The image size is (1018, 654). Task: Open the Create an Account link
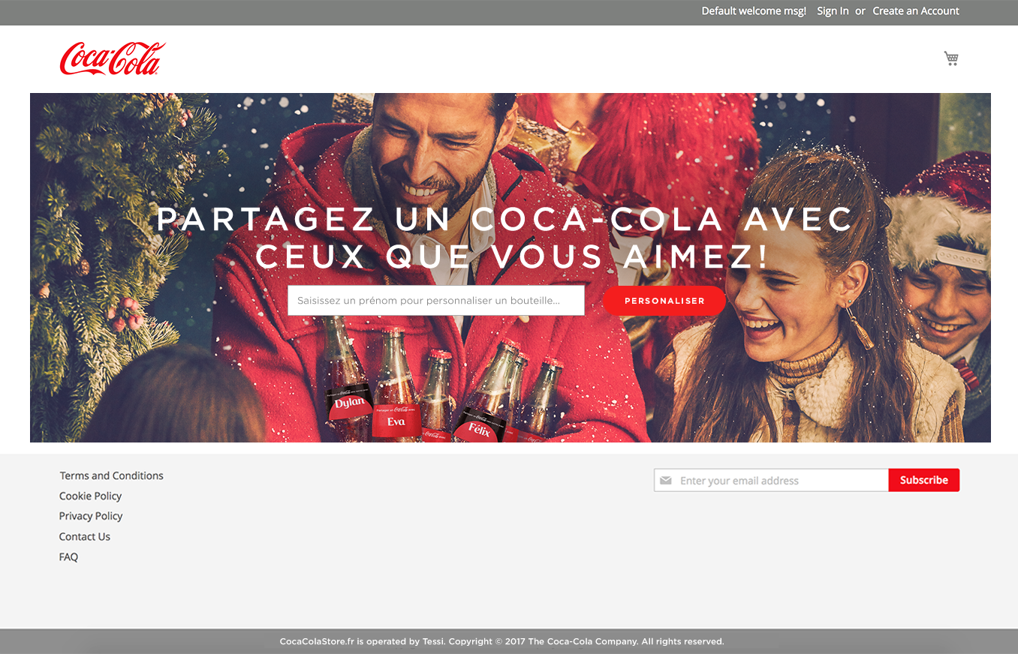click(x=915, y=10)
